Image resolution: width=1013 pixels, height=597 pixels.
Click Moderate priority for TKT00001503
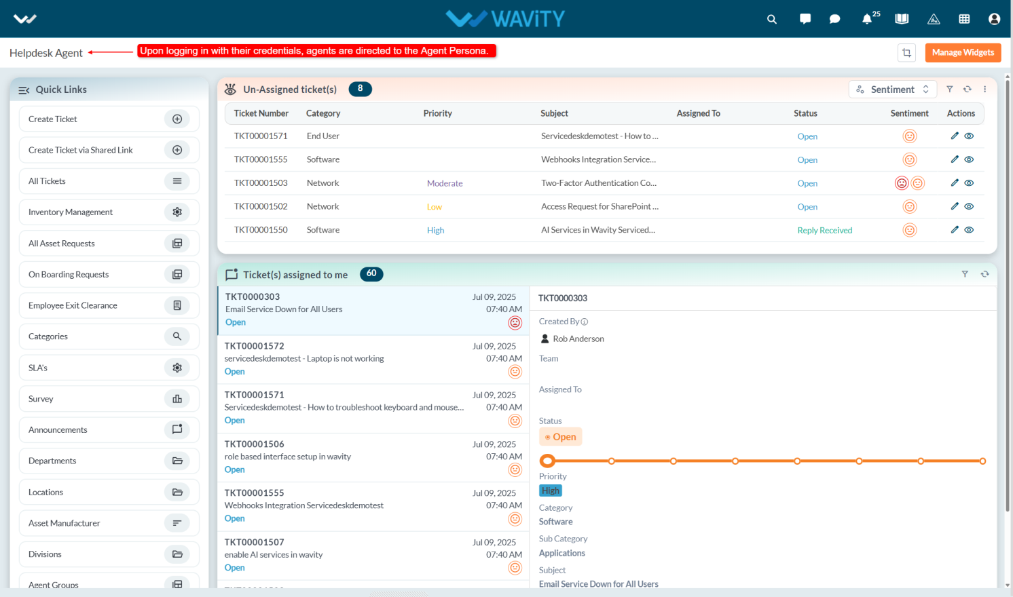pos(445,183)
